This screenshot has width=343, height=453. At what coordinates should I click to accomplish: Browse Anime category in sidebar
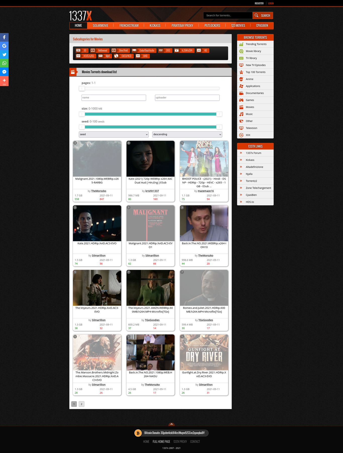pyautogui.click(x=255, y=79)
